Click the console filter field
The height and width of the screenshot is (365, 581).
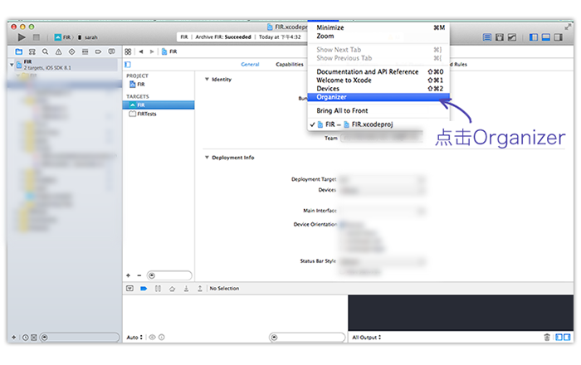pos(307,338)
